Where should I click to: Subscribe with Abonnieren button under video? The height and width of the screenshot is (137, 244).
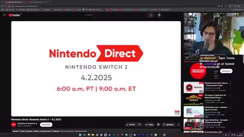tap(46, 124)
